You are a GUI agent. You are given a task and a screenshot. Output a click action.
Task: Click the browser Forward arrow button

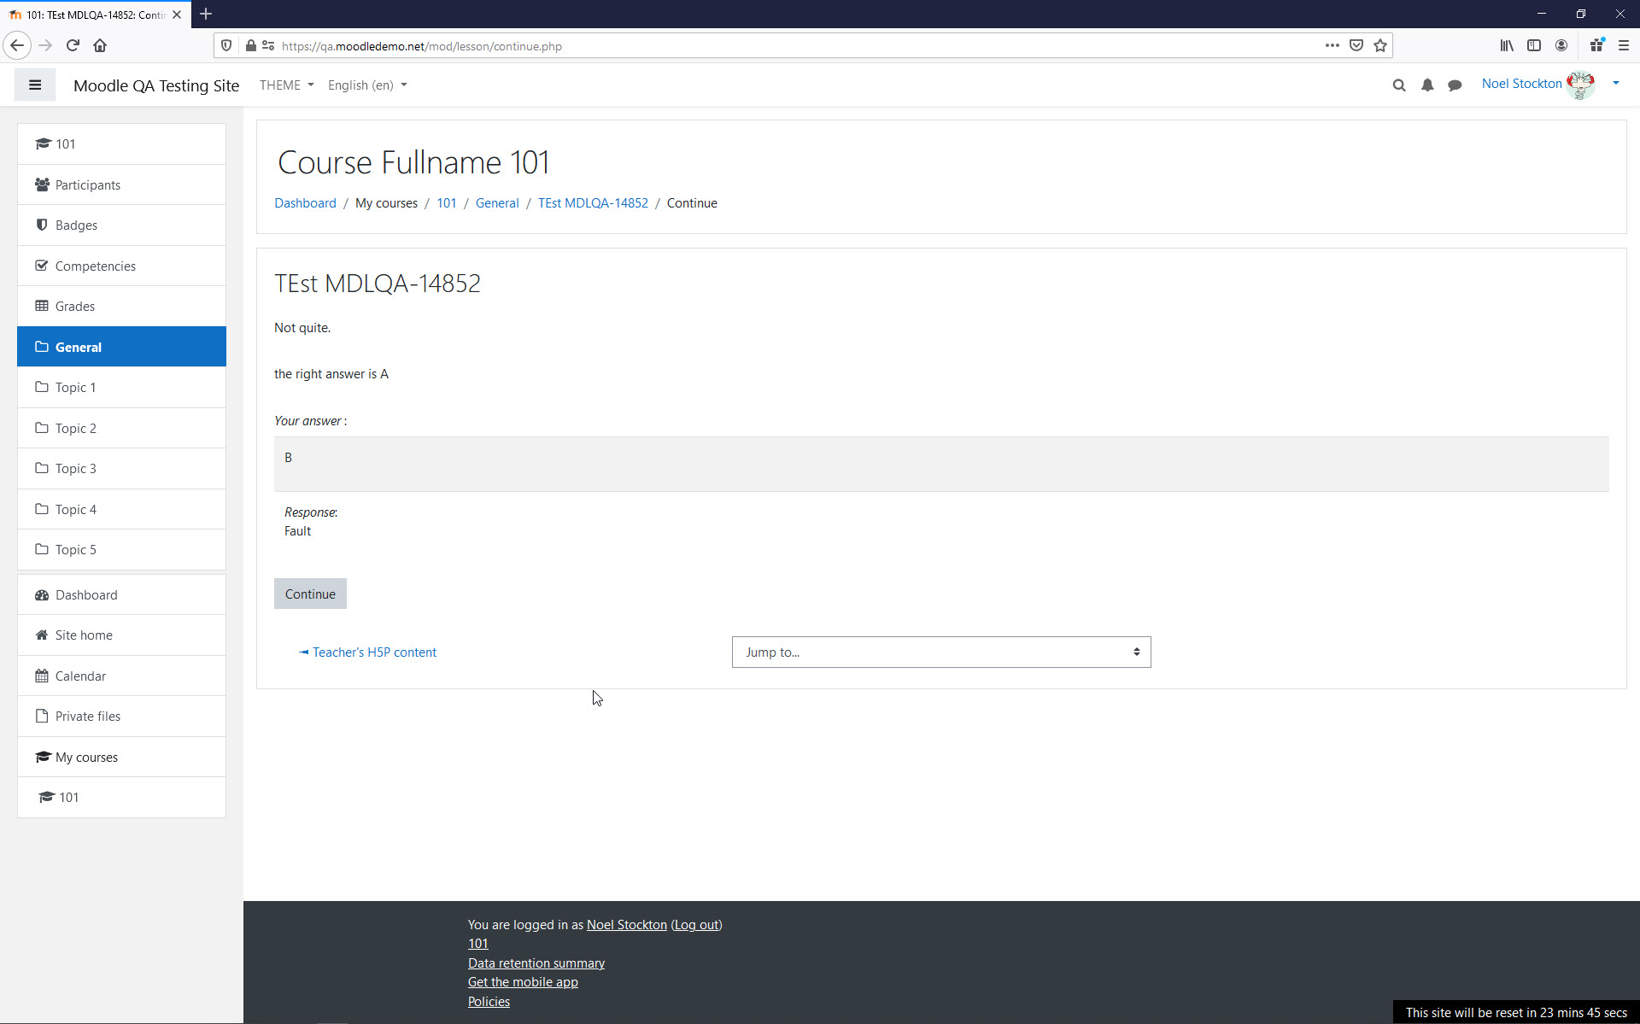45,45
